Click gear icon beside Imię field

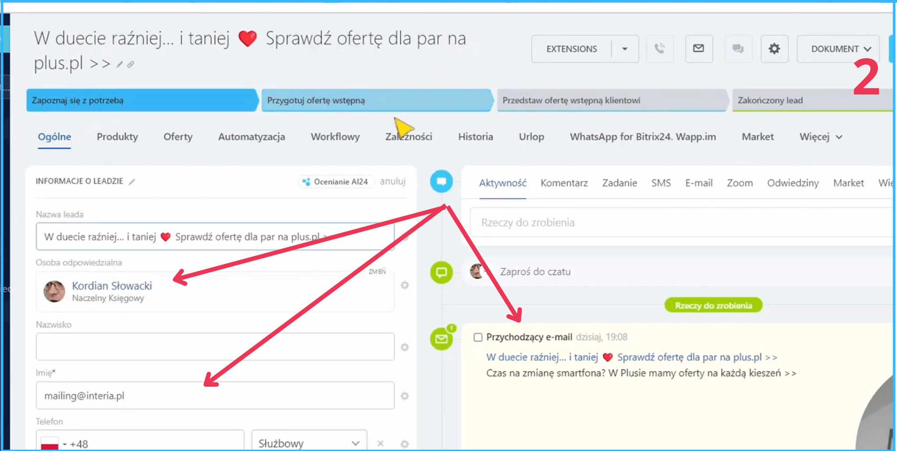coord(405,396)
